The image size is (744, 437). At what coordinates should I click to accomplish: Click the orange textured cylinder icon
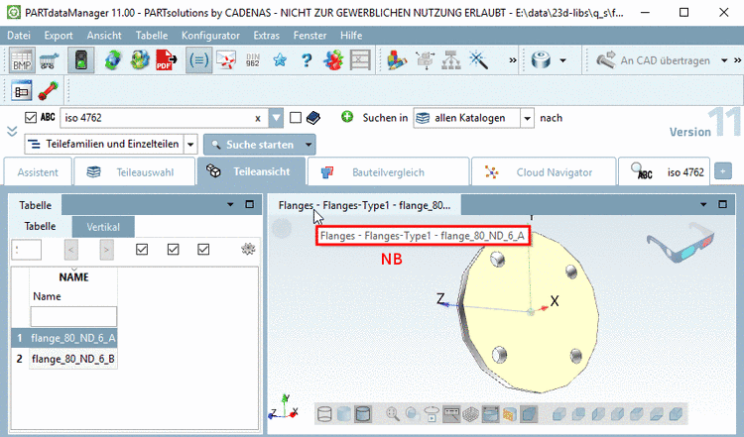point(510,415)
